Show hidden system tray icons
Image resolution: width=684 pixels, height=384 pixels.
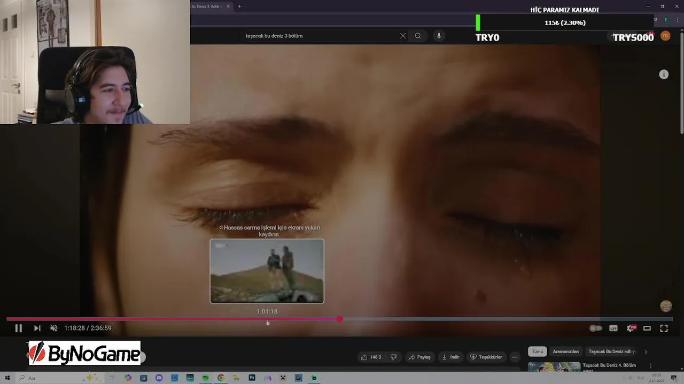pos(623,378)
